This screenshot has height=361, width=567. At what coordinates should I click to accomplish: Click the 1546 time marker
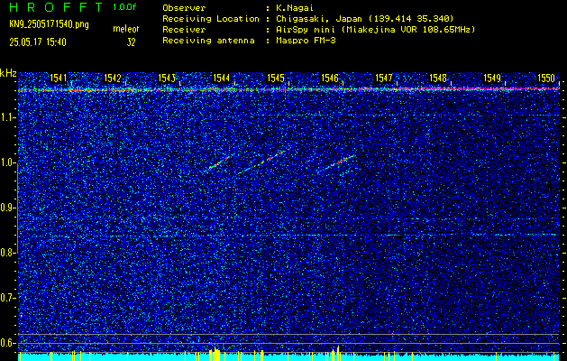tap(330, 78)
